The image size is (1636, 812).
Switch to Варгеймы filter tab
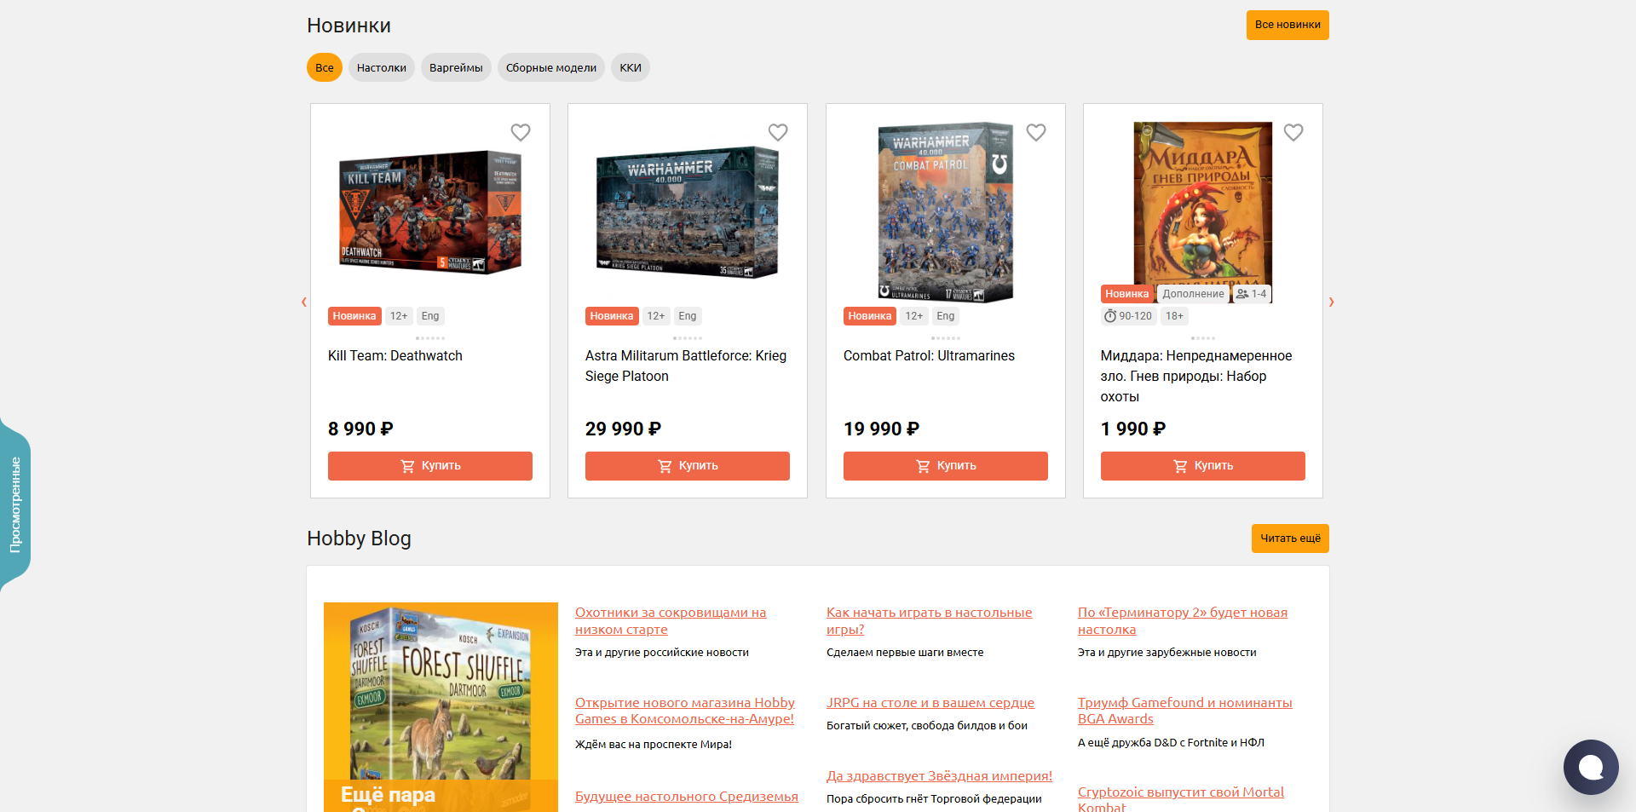coord(456,67)
